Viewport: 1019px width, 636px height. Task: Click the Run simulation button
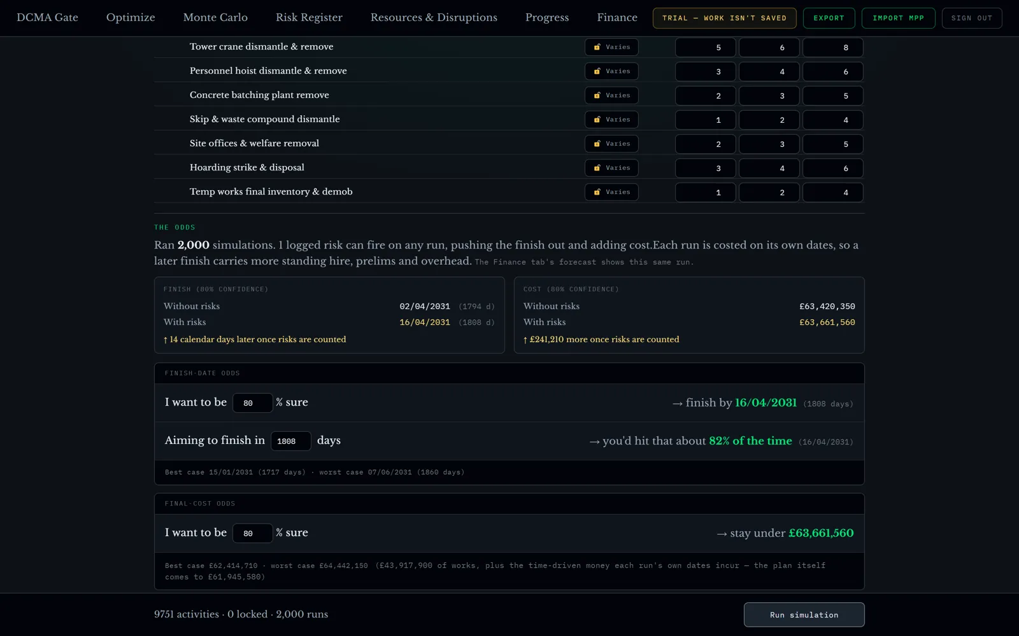click(x=804, y=615)
